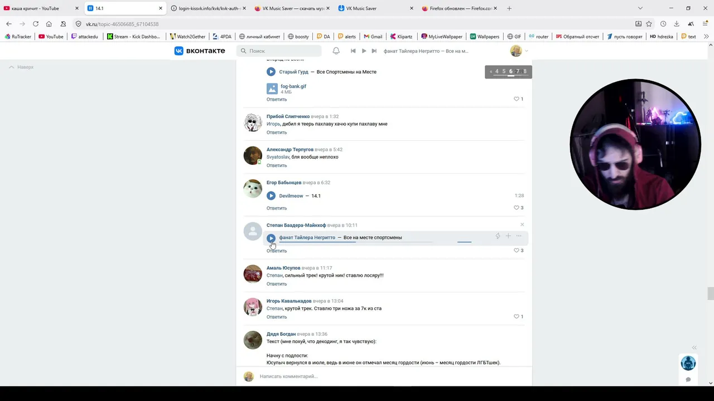Go to page 4 of the topic
The image size is (714, 401).
coord(497,71)
